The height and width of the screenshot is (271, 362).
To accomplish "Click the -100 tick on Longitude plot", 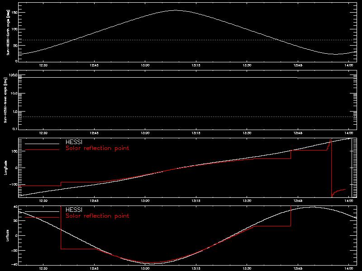I will pyautogui.click(x=14, y=184).
